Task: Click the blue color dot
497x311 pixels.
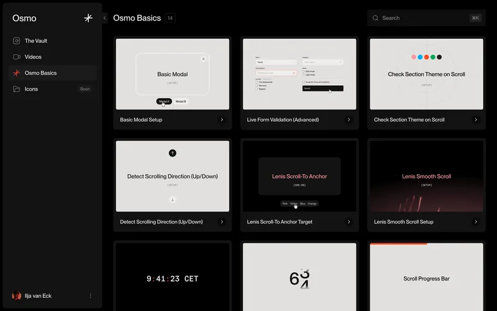Action: (420, 57)
